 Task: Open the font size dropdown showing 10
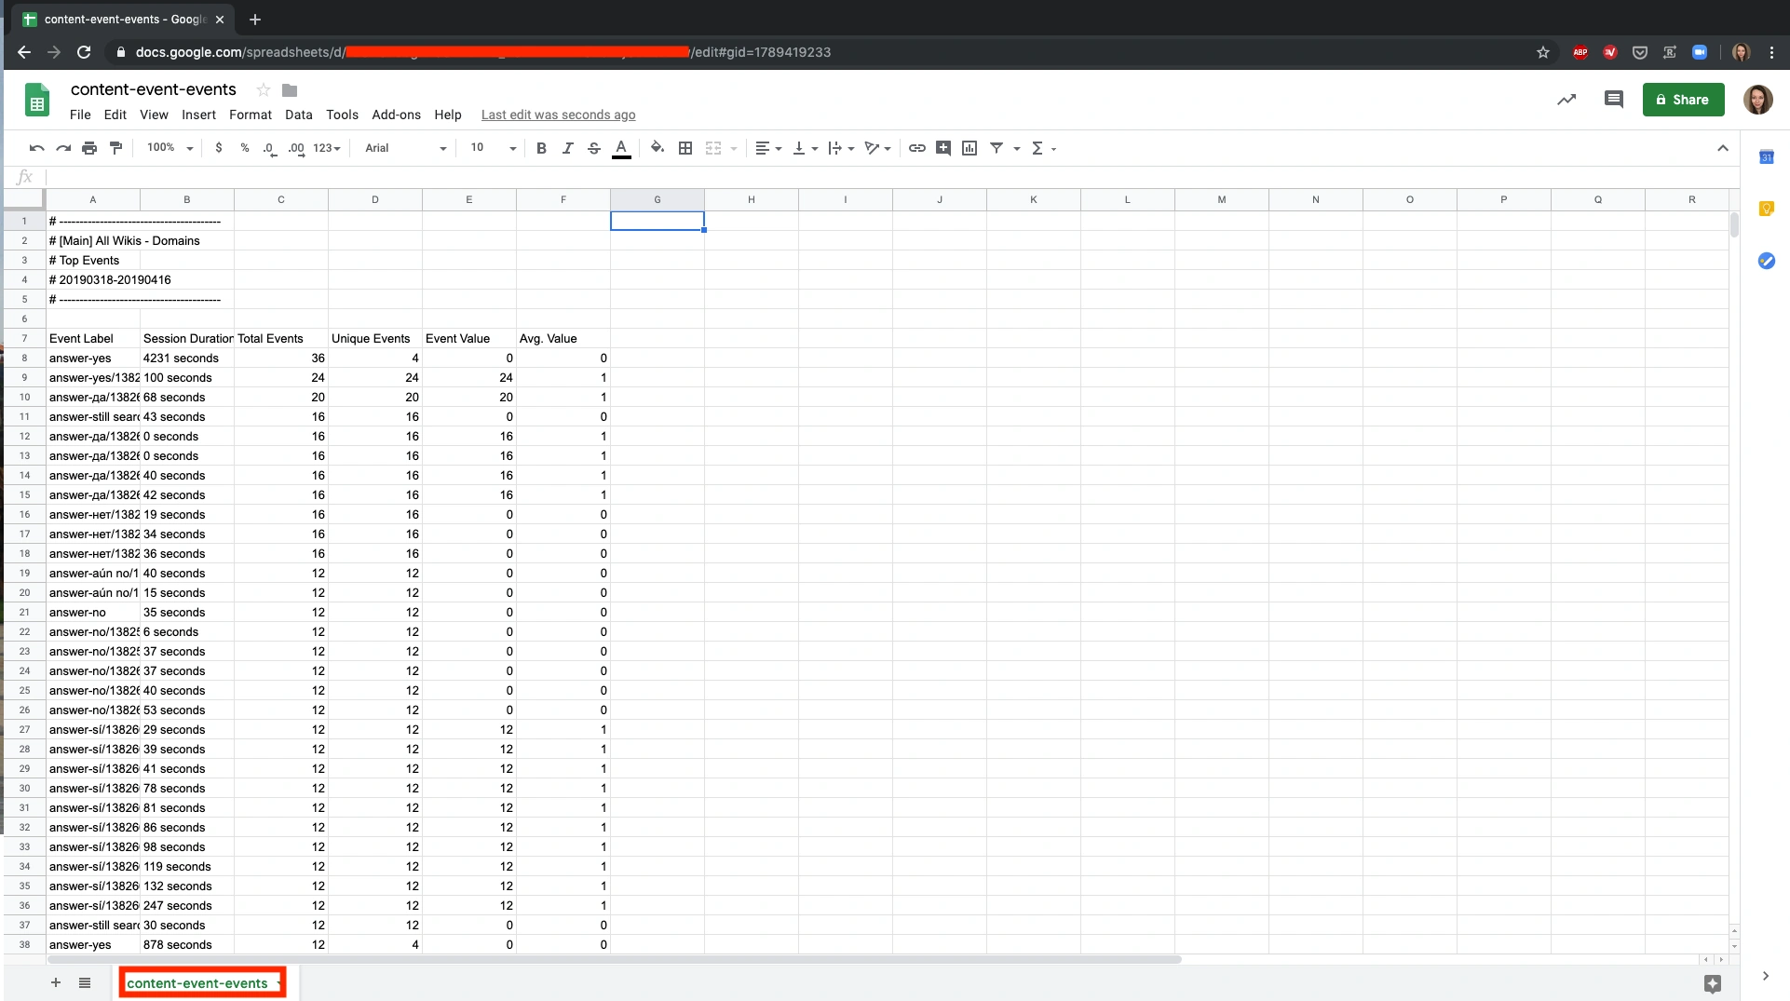(x=493, y=148)
